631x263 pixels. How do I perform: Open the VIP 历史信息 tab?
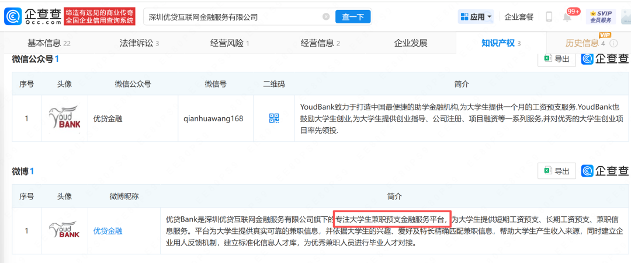(584, 43)
